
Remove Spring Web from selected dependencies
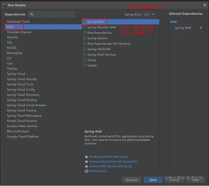coord(201,28)
